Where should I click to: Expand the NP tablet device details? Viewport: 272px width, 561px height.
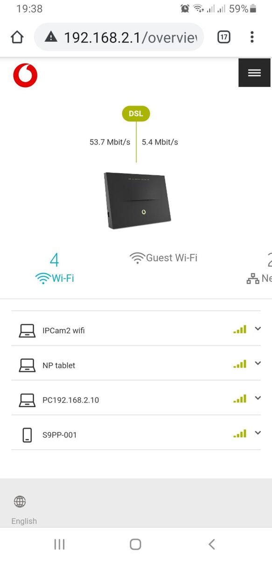[258, 363]
